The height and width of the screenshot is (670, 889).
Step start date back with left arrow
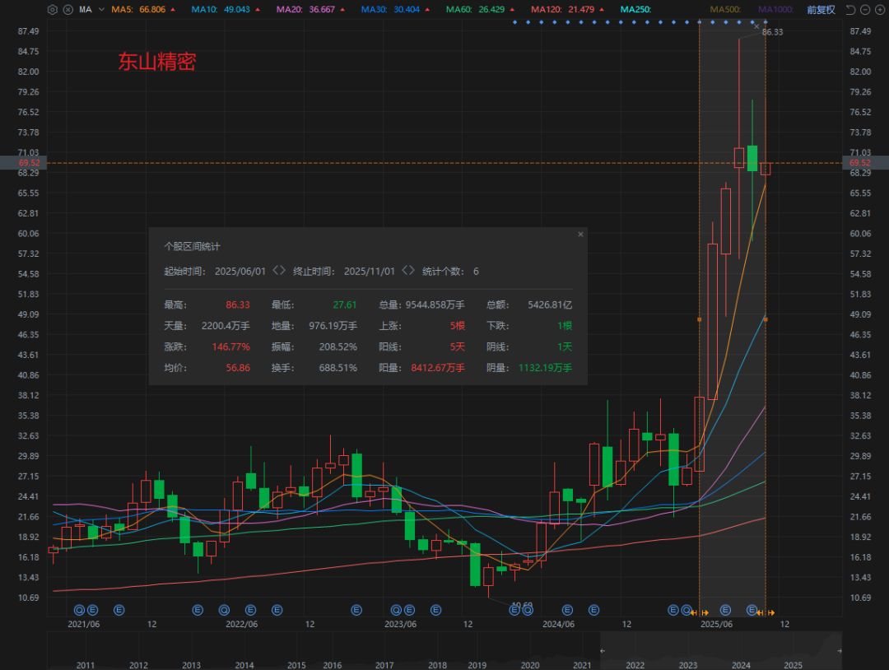click(275, 271)
